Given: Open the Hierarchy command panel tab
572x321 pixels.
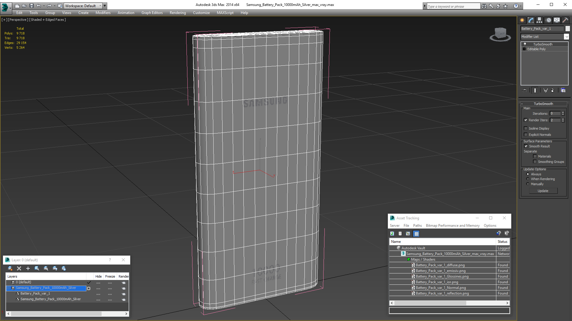Looking at the screenshot, I should point(539,20).
